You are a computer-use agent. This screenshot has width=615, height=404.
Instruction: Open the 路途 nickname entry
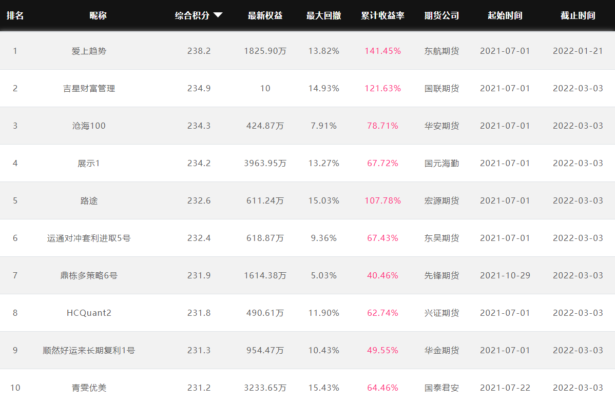click(x=89, y=200)
